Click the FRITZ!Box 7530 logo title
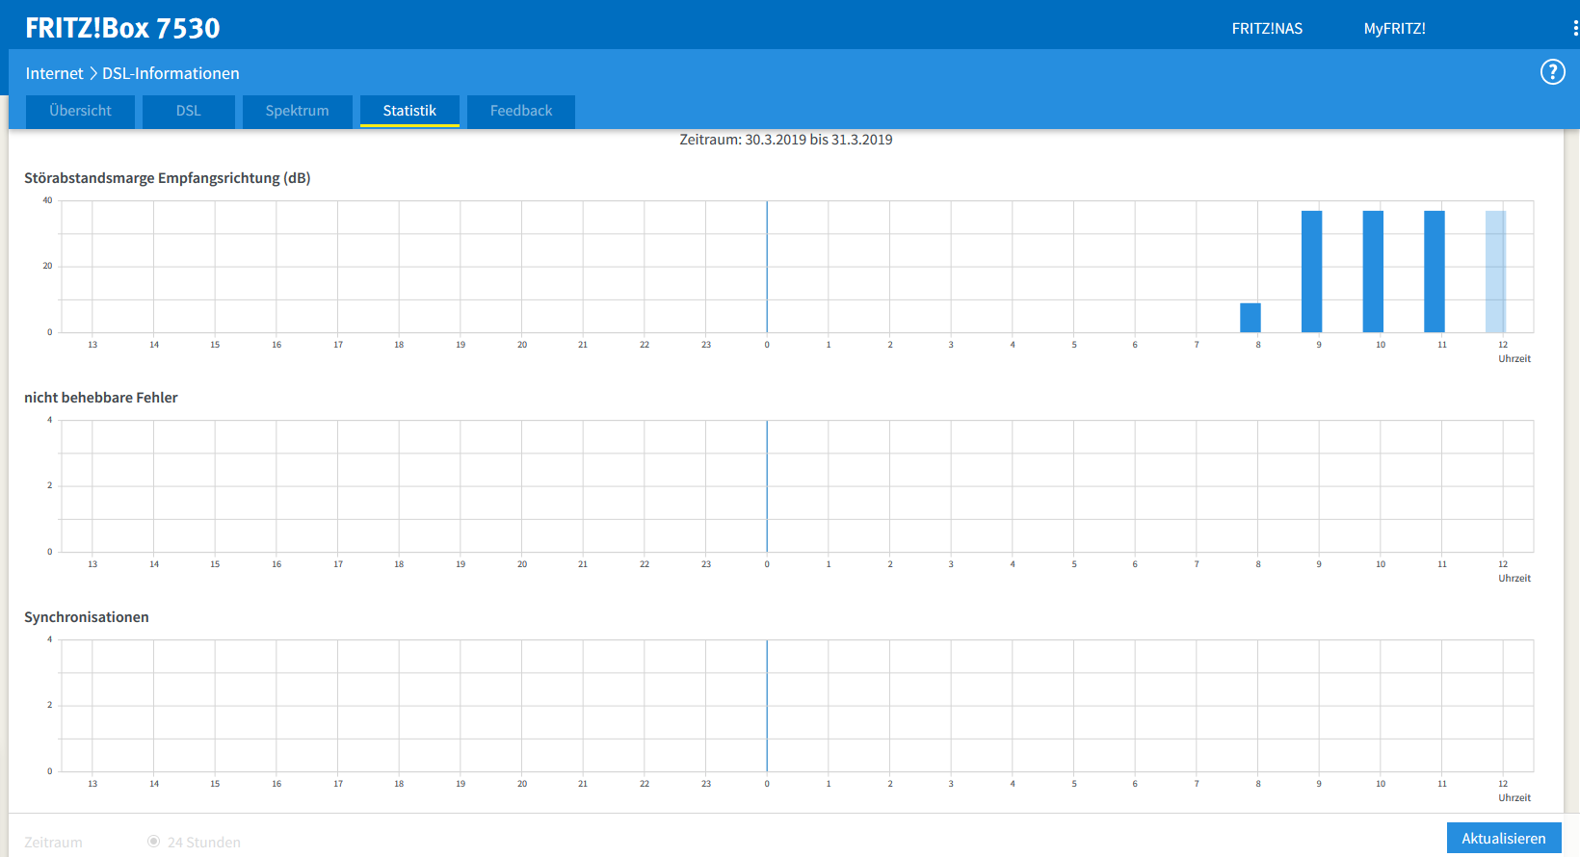This screenshot has width=1580, height=857. [x=122, y=28]
